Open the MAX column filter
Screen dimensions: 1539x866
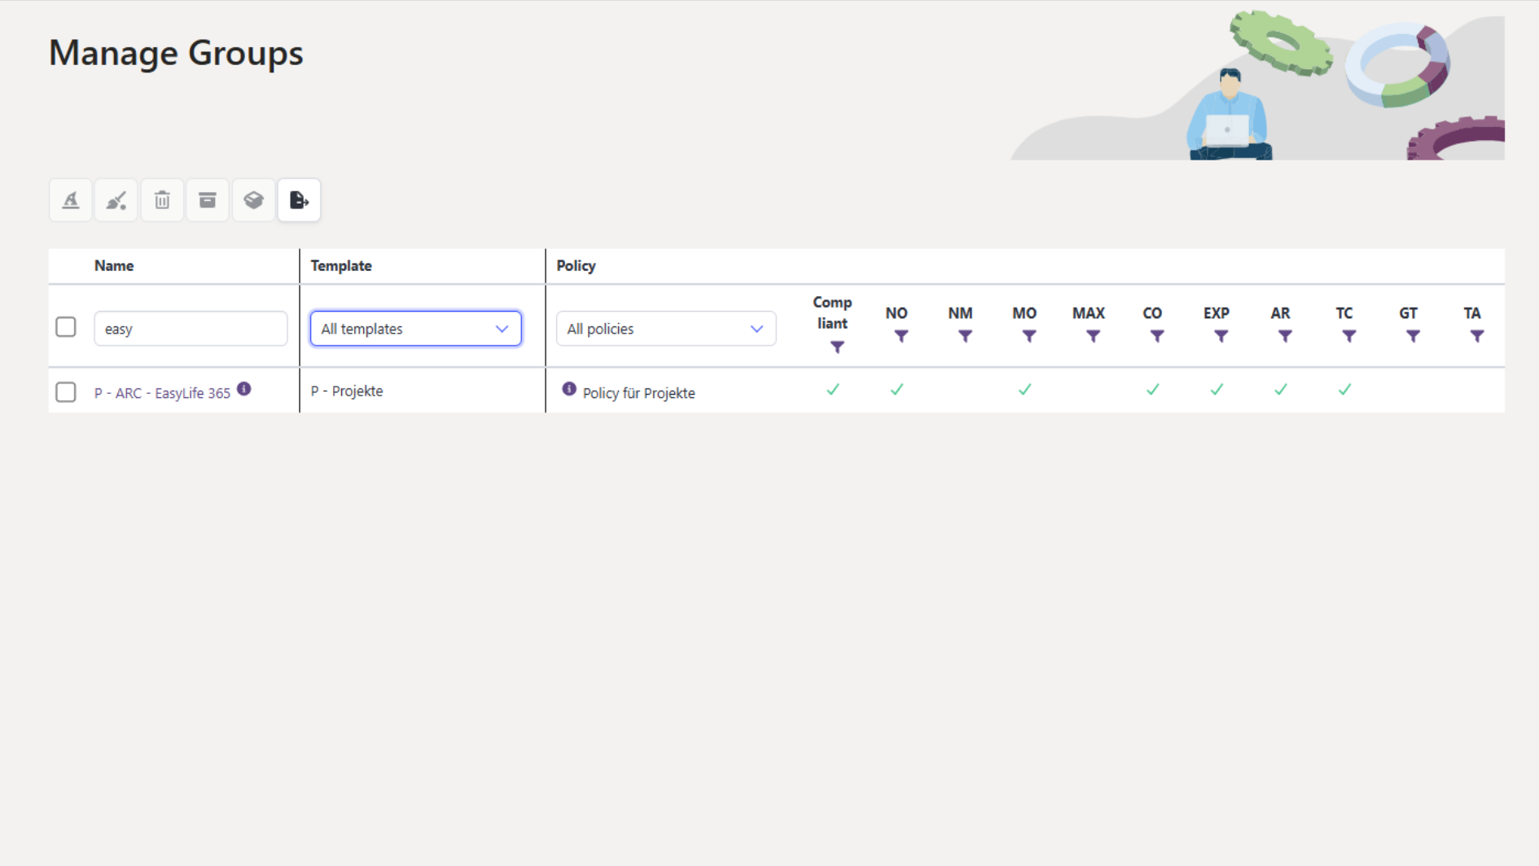tap(1093, 336)
